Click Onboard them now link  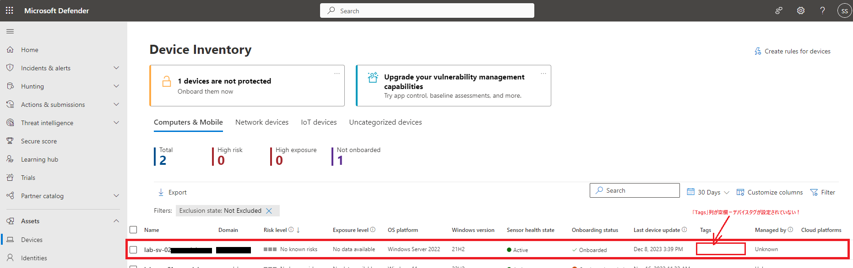tap(205, 91)
